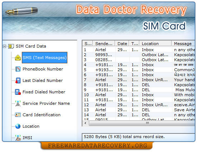This screenshot has height=152, width=197.
Task: Click the Location globe icon
Action: point(18,126)
